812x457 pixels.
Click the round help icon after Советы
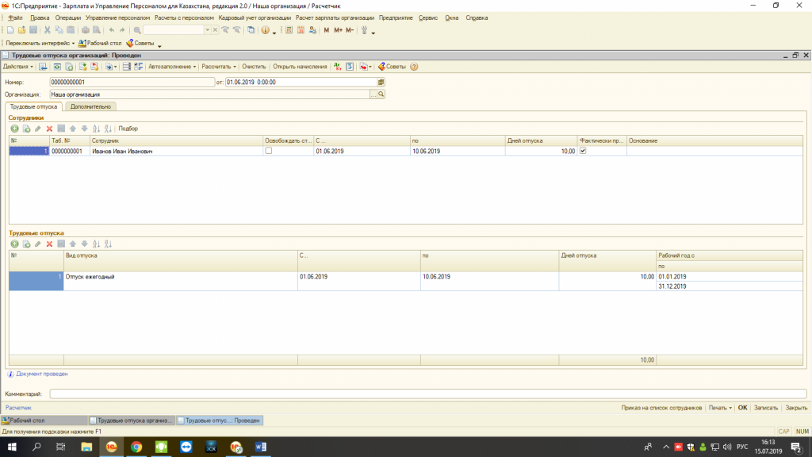pyautogui.click(x=414, y=67)
